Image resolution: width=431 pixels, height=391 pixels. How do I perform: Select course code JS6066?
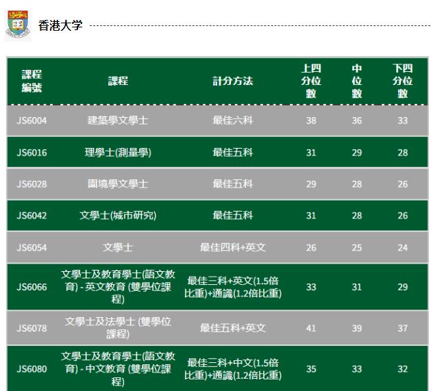coord(32,287)
